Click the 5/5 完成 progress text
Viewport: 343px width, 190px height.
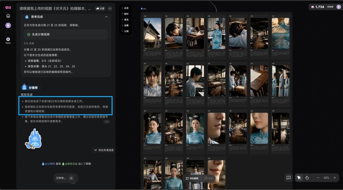click(x=29, y=43)
